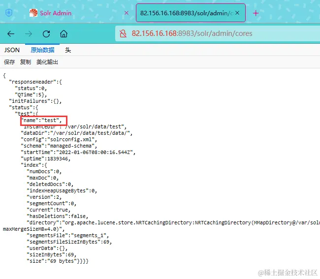
Task: Click the insecure connection lock icon
Action: click(x=123, y=33)
